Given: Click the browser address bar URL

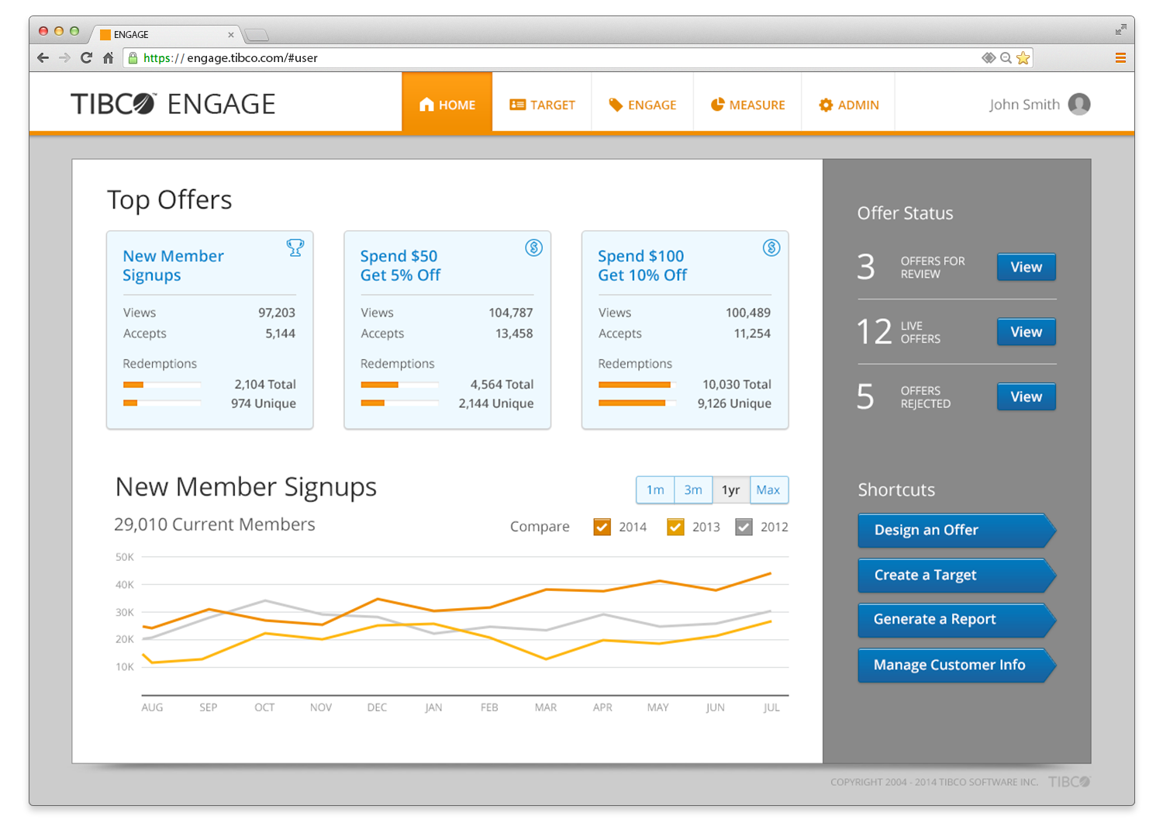Looking at the screenshot, I should (x=230, y=57).
